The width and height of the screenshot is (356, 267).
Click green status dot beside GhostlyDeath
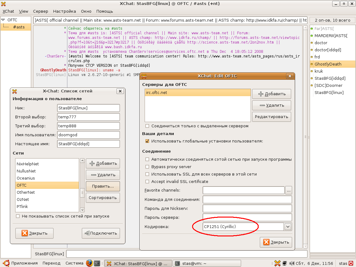pyautogui.click(x=312, y=64)
